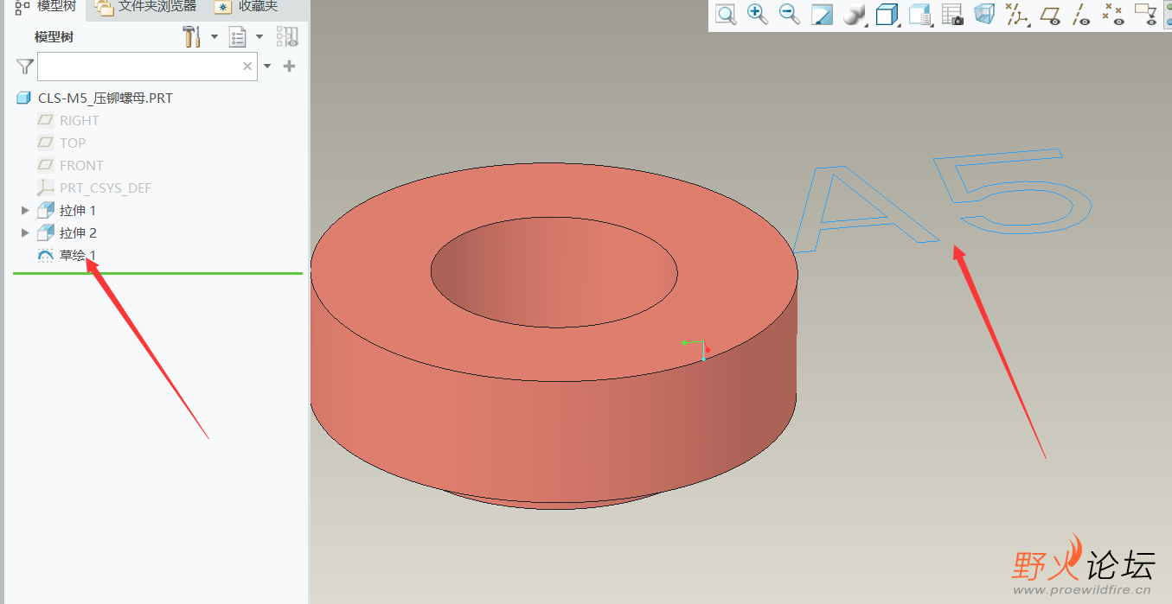Click the hole inside the nut
Viewport: 1172px width, 604px height.
554,272
